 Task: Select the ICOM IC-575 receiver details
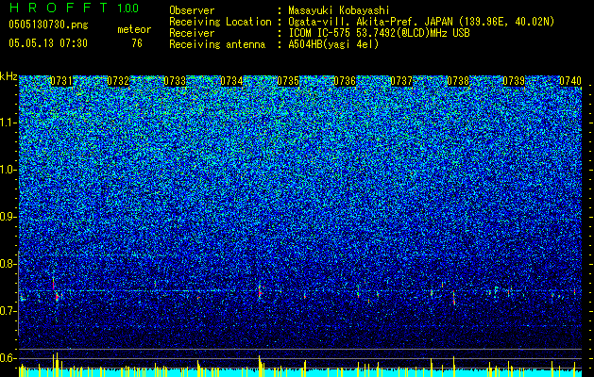coord(379,33)
